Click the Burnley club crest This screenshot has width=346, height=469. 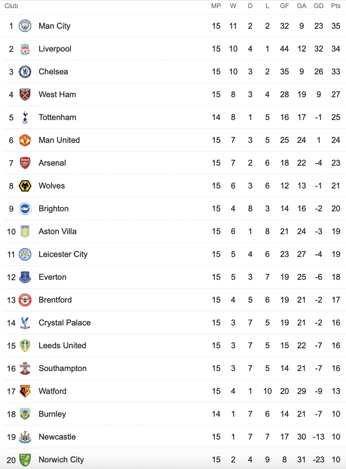(x=25, y=414)
